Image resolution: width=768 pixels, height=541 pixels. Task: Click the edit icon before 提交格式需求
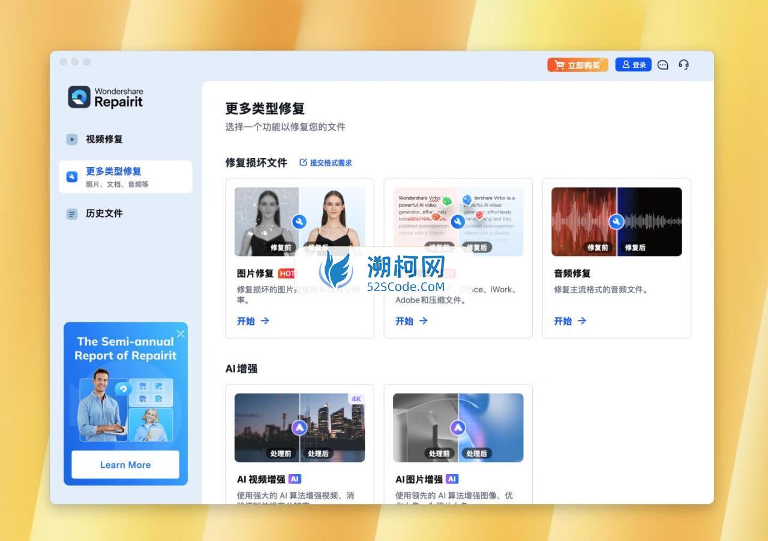point(303,162)
